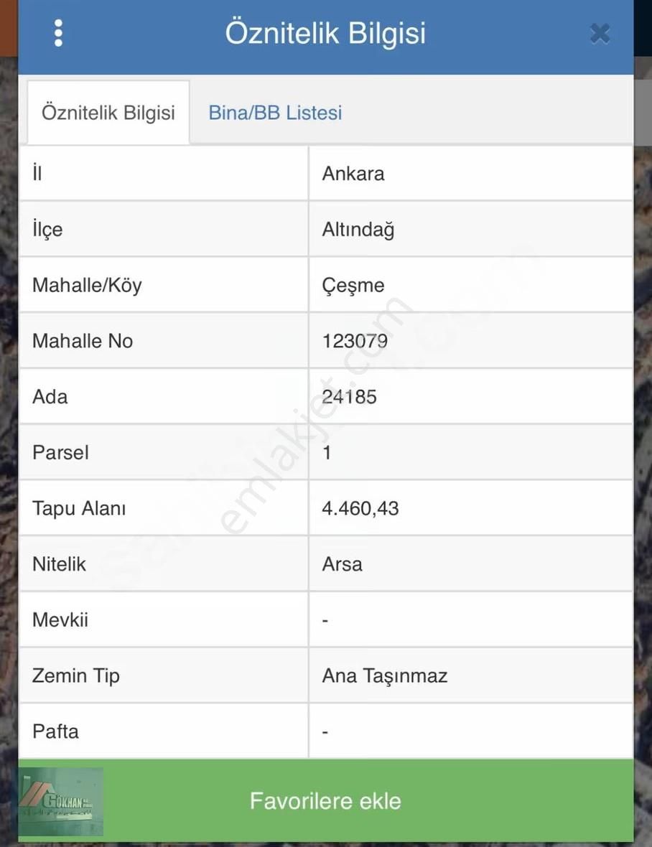Close the Öznitelik Bilgisi dialog
The width and height of the screenshot is (652, 847).
pyautogui.click(x=600, y=34)
